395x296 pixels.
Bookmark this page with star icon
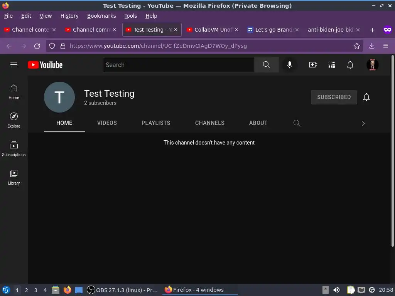[x=357, y=46]
